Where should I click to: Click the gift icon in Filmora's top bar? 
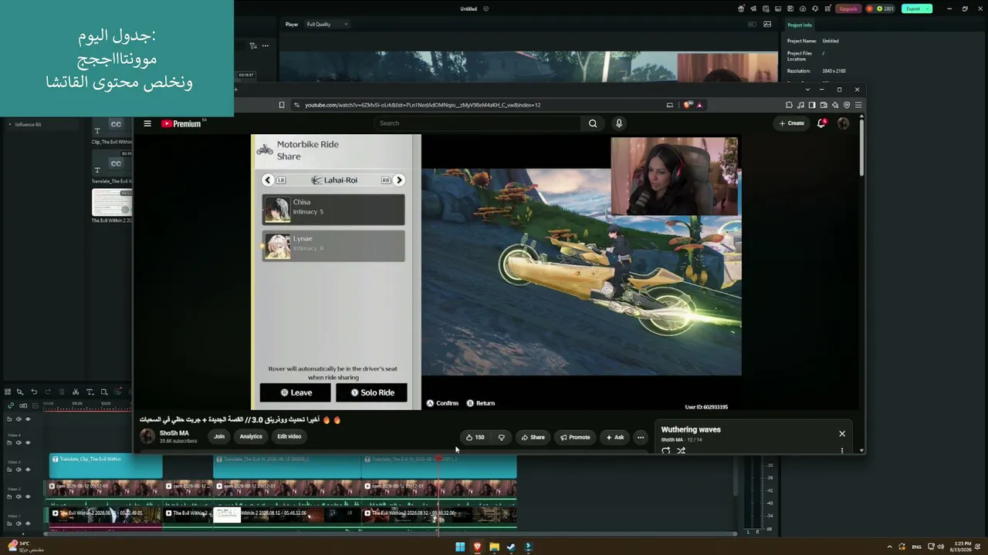click(x=741, y=8)
